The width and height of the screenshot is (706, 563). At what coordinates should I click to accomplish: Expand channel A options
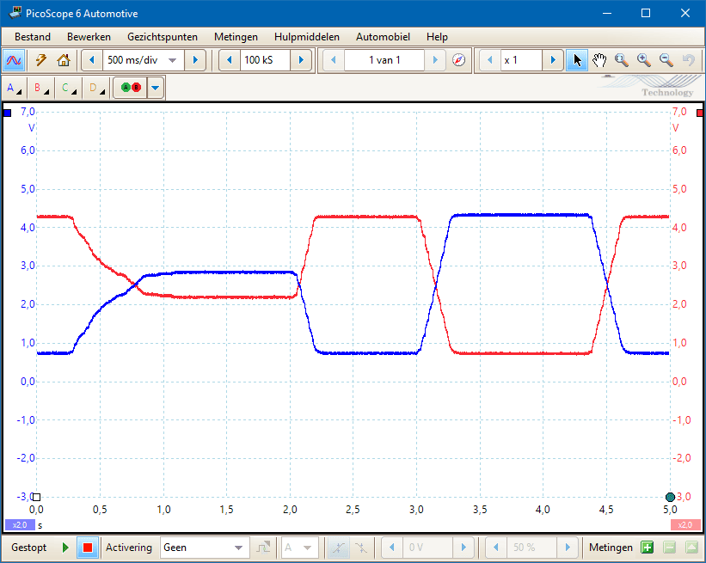click(x=15, y=88)
